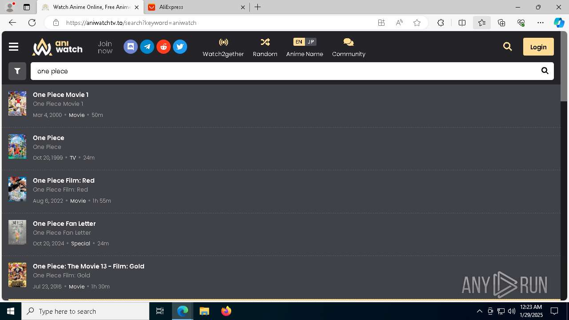Close the AliExpress tab

tap(243, 7)
